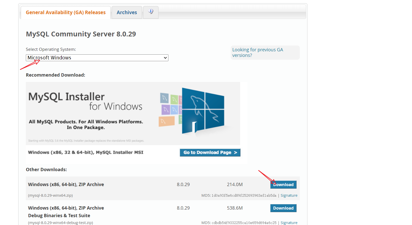Select the MySQL Community Server 8.0.29 heading

[x=81, y=34]
